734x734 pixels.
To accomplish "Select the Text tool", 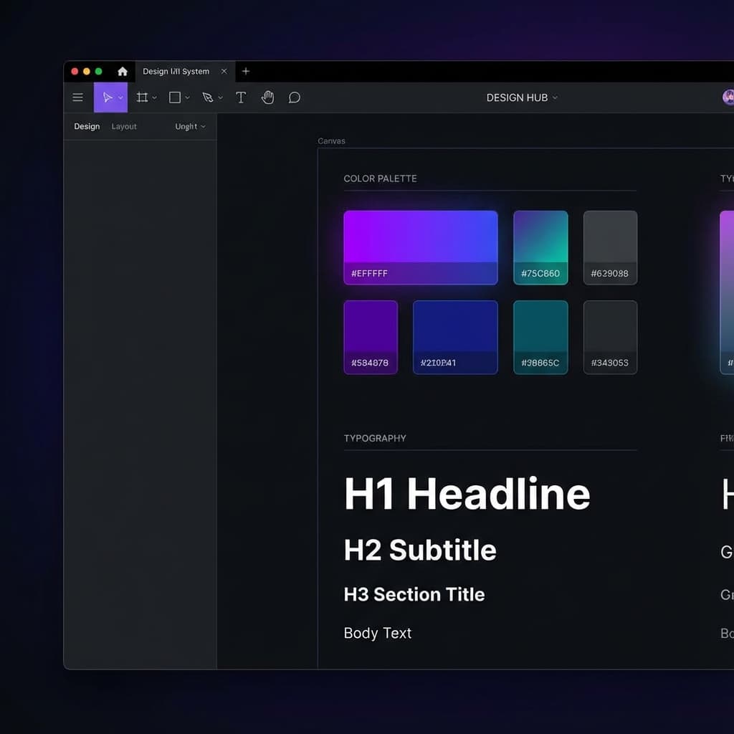I will 241,97.
